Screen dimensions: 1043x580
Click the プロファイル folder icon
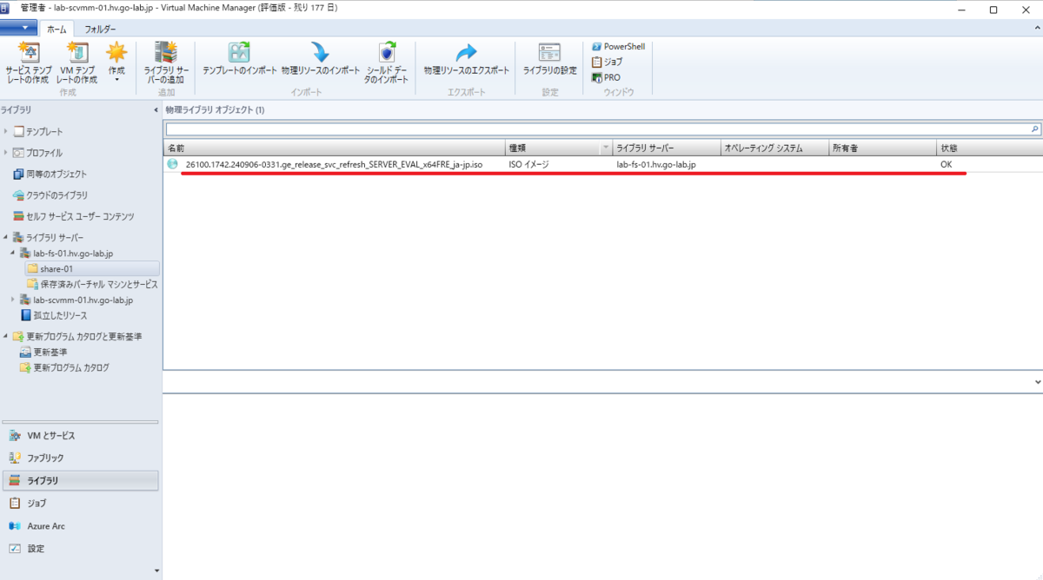18,153
